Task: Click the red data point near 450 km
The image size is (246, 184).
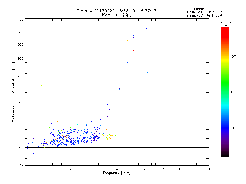Action: point(133,51)
